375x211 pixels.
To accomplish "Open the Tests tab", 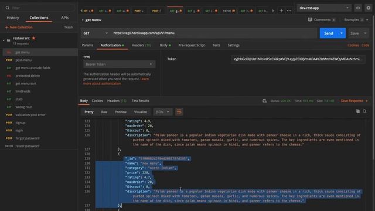I will click(x=216, y=45).
